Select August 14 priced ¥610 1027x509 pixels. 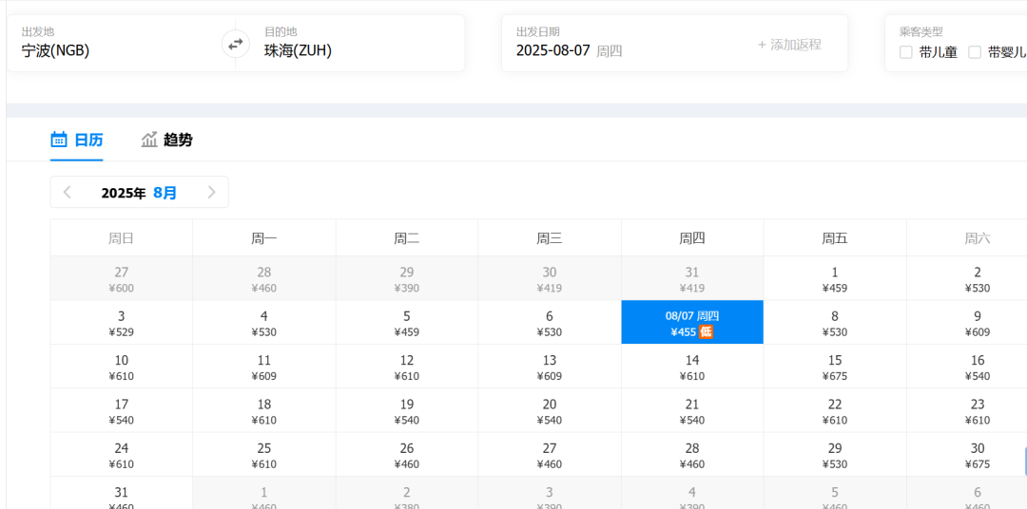692,367
